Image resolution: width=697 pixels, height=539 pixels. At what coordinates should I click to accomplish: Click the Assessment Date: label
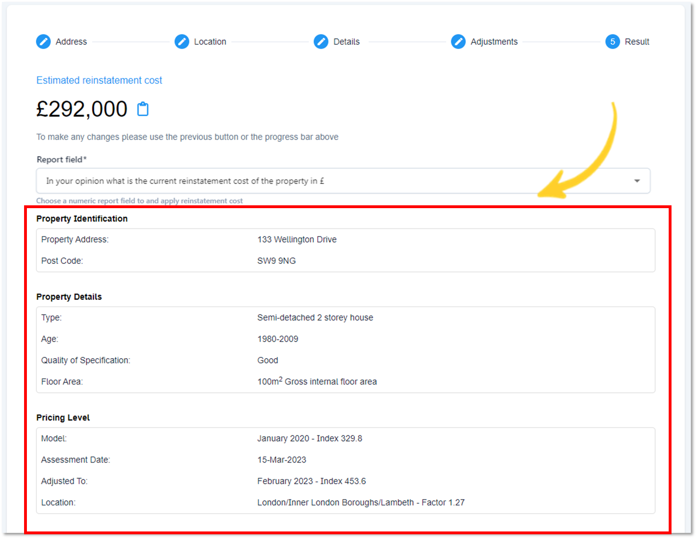click(x=76, y=460)
